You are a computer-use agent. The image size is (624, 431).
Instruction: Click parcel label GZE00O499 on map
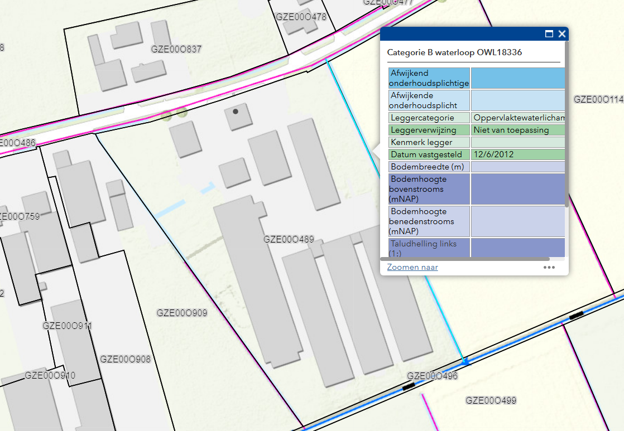click(x=491, y=400)
